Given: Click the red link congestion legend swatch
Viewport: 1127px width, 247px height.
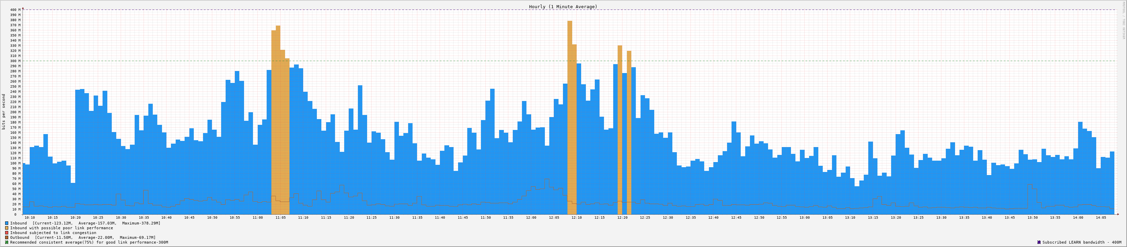Looking at the screenshot, I should [6, 233].
